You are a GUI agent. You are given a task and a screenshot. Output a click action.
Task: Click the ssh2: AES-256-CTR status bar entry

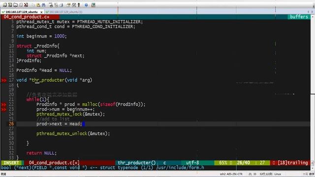[231, 174]
